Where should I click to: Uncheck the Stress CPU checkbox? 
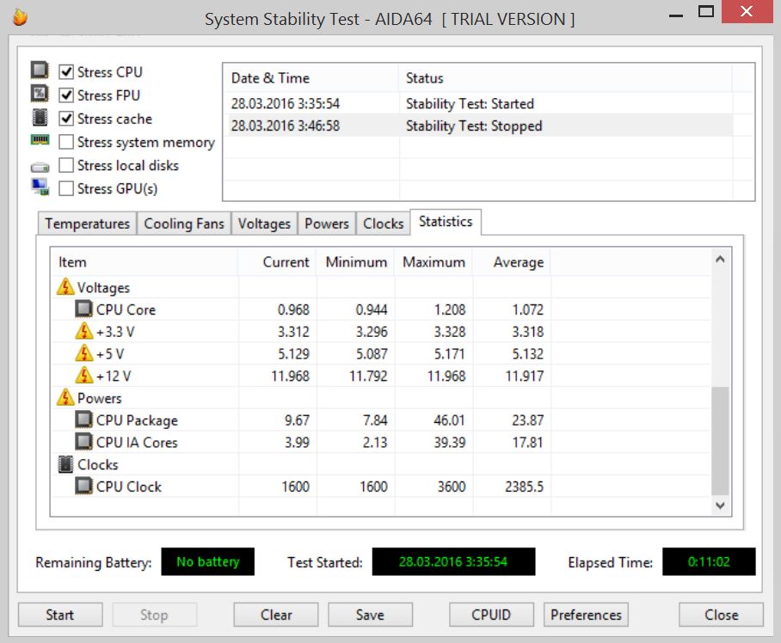66,71
